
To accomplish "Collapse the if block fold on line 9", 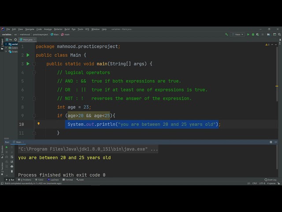I will point(34,116).
